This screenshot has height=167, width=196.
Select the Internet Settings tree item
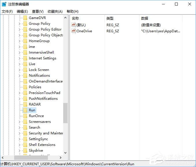point(42,58)
